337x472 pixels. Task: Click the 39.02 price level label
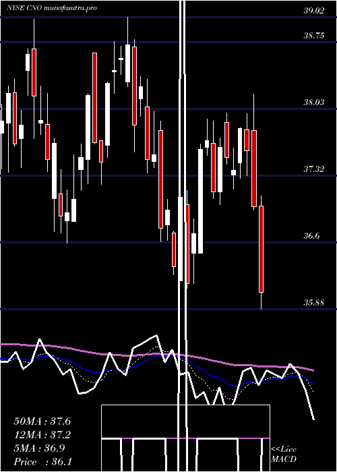coord(314,11)
